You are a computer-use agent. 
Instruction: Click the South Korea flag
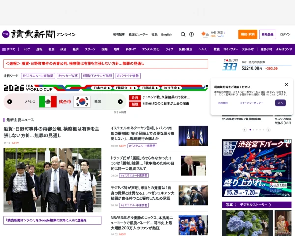(x=82, y=102)
